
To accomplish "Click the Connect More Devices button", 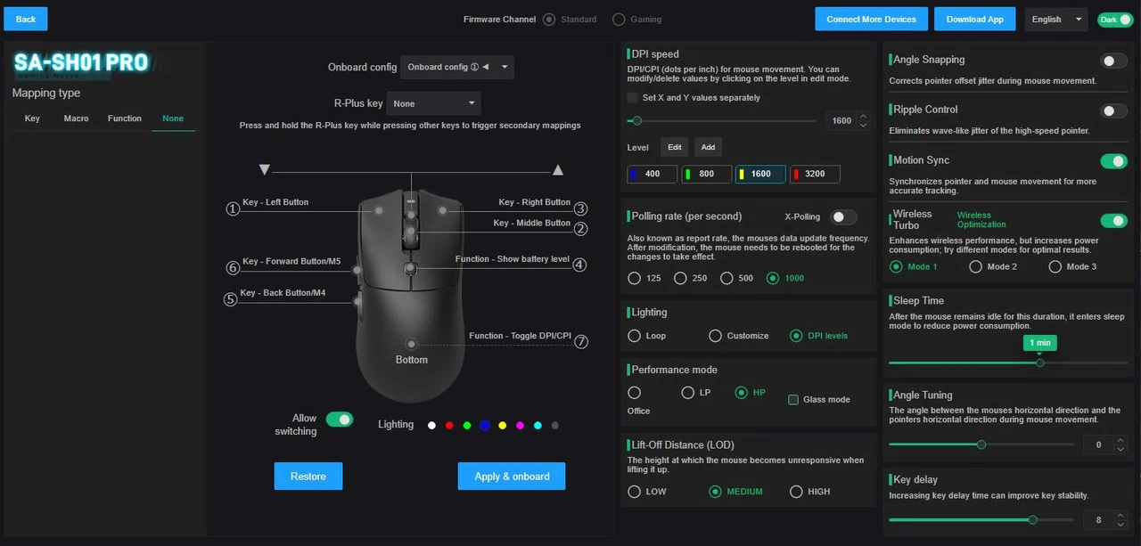I will pyautogui.click(x=871, y=19).
